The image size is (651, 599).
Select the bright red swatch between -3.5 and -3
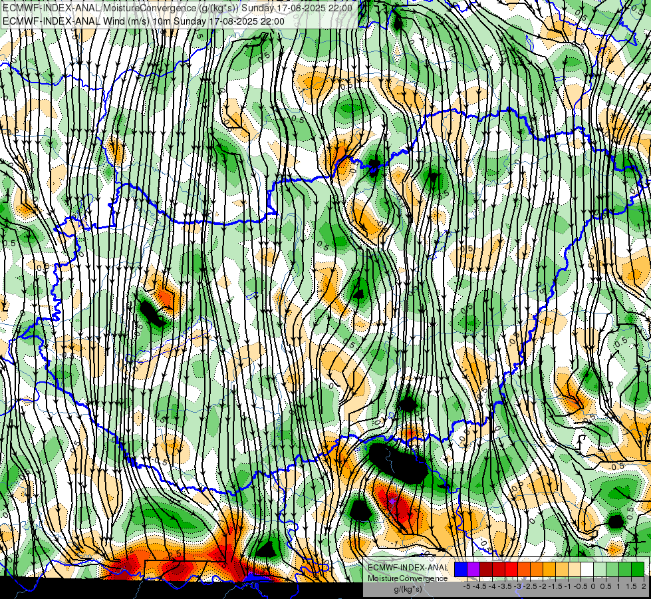pos(511,569)
